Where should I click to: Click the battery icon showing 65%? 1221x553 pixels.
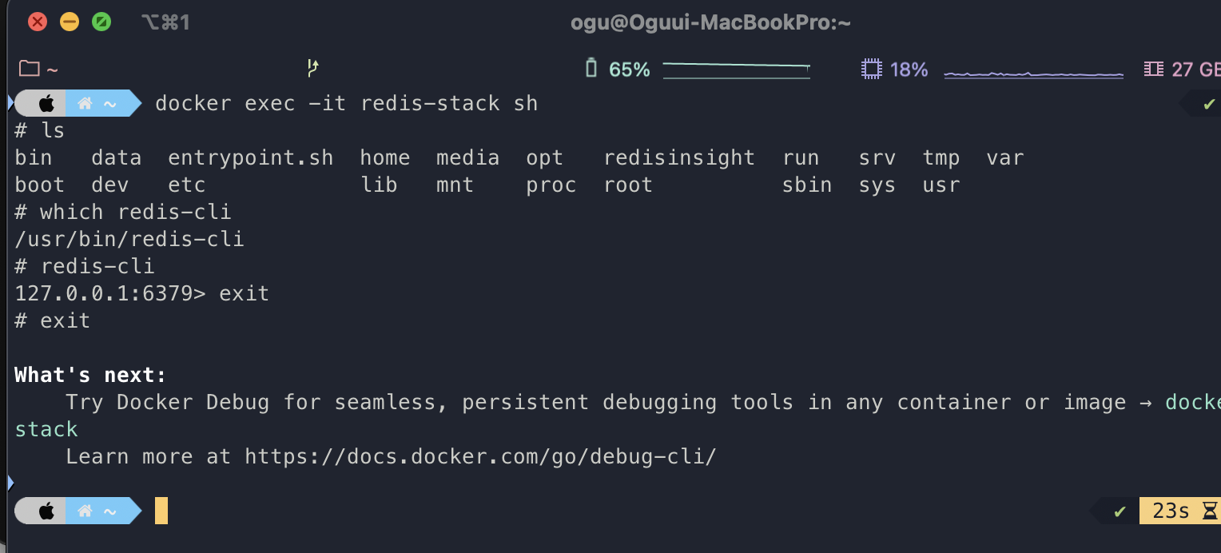(591, 69)
